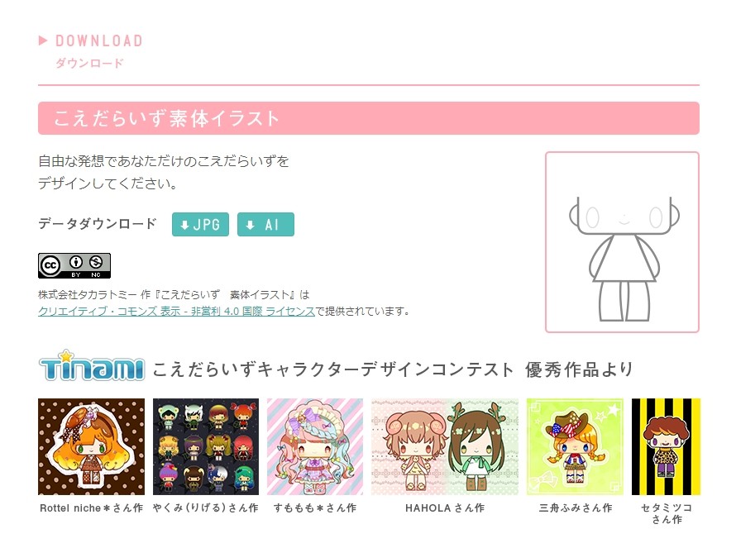
Task: Click the DOWNLOAD section heading
Action: [99, 41]
